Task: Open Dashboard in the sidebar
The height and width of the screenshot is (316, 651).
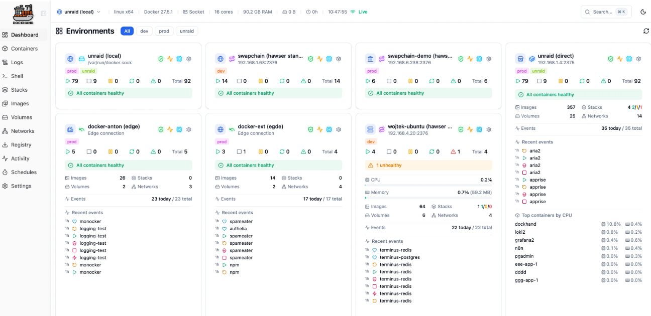Action: [x=24, y=35]
